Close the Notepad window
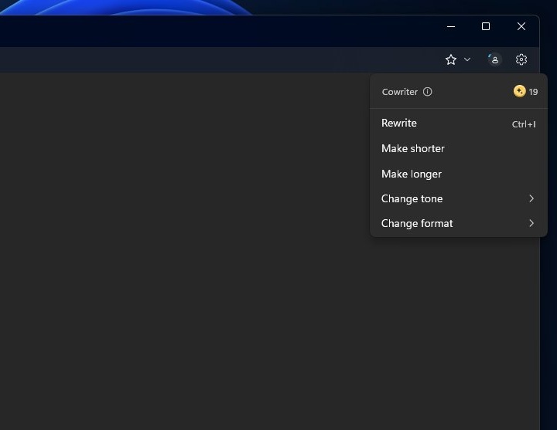Image resolution: width=557 pixels, height=430 pixels. (x=521, y=26)
